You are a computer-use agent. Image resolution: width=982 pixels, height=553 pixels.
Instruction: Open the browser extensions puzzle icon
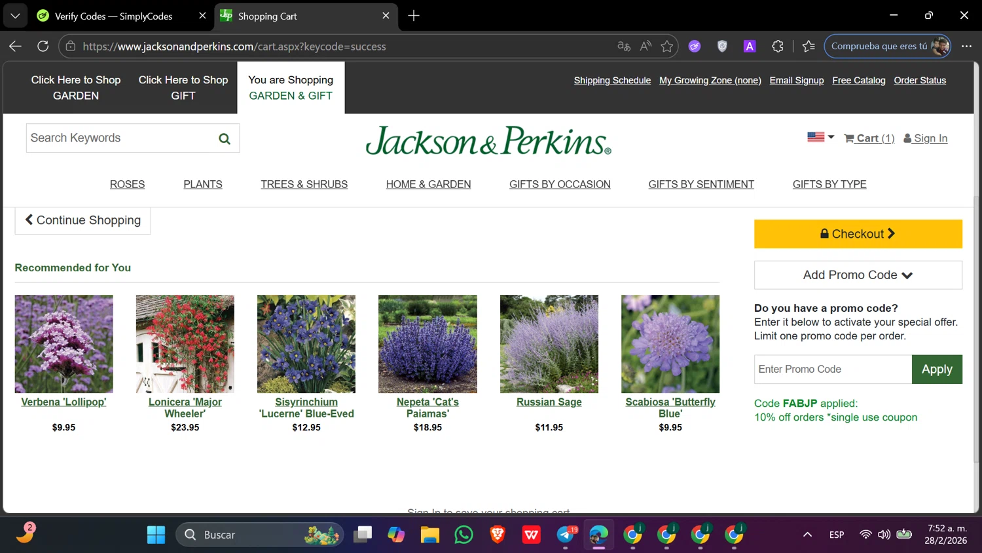[x=778, y=46]
